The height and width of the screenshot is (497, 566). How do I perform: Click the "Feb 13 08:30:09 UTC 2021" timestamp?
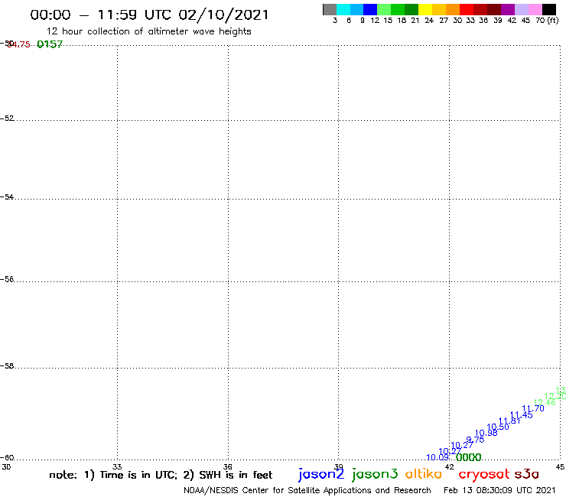[499, 491]
